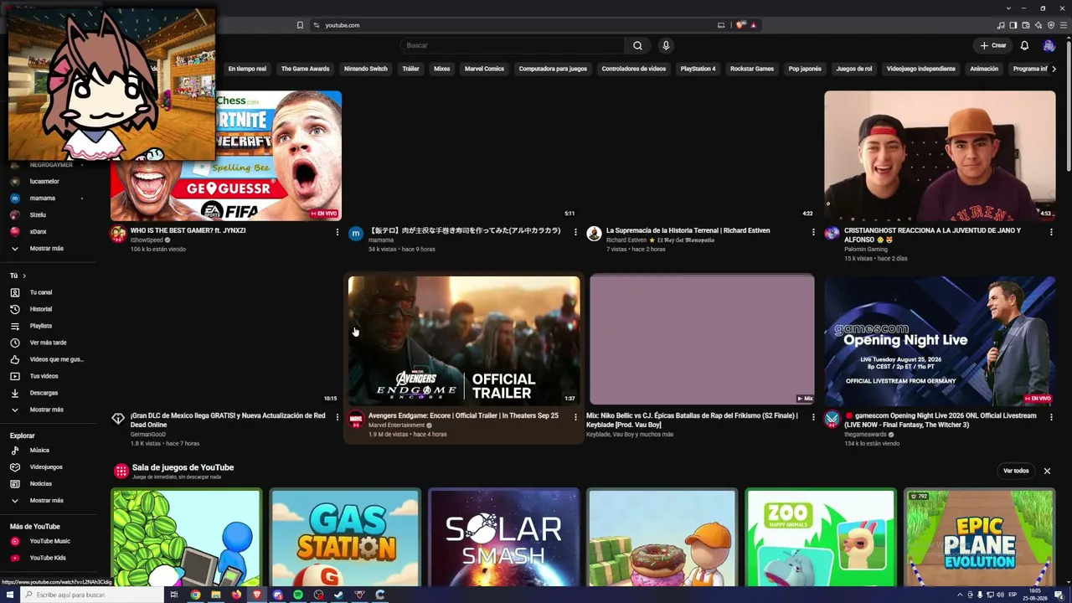This screenshot has width=1072, height=603.
Task: Open Brave Wallet icon
Action: (1026, 25)
